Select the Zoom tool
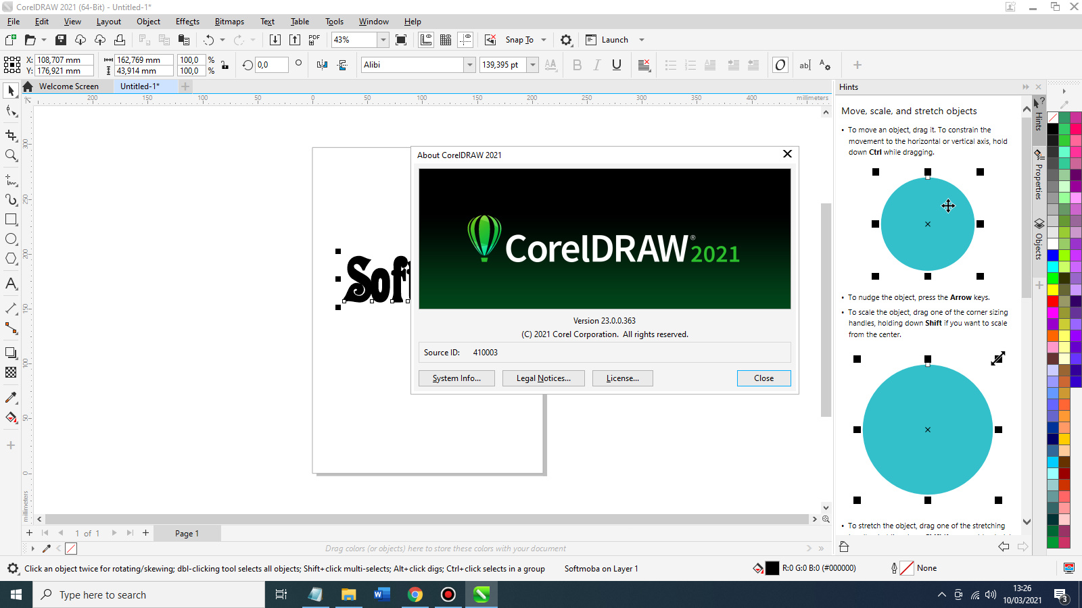 coord(11,155)
